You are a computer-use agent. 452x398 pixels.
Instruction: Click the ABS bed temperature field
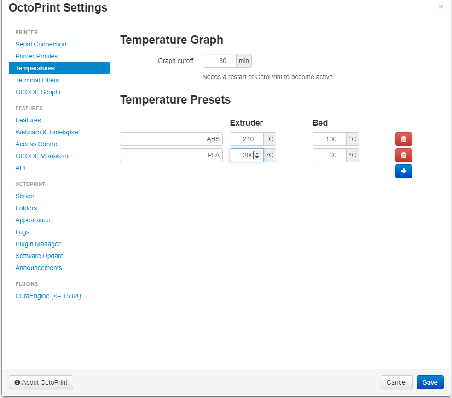tap(330, 139)
